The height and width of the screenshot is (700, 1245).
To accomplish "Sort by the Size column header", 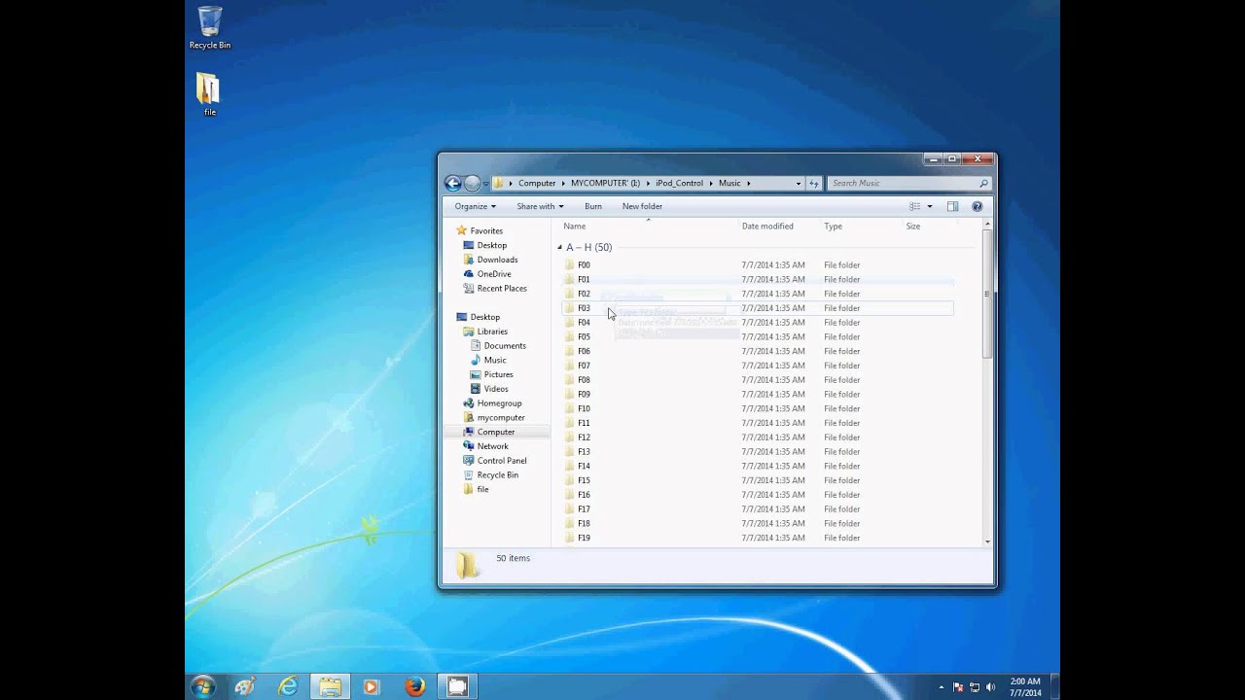I will 913,227.
